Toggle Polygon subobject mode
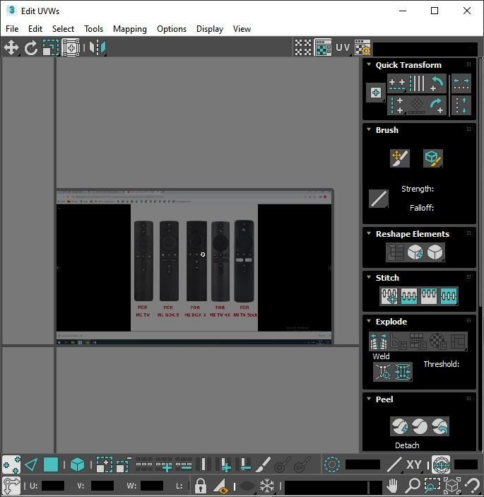Viewport: 484px width, 497px height. click(51, 465)
